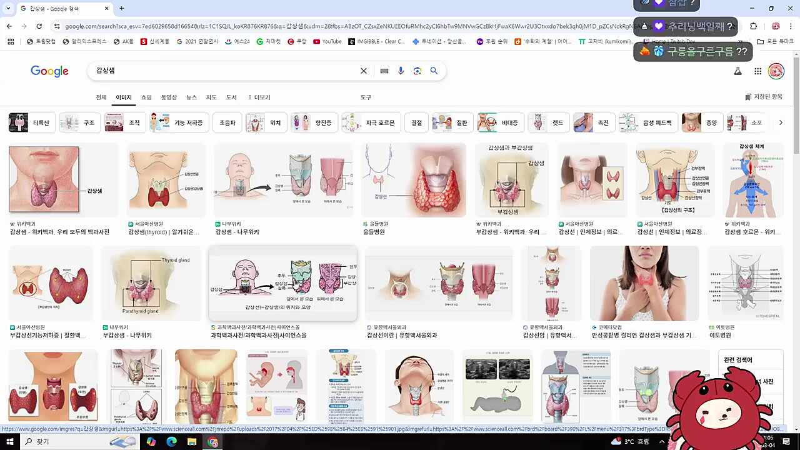
Task: Filter images by the 비대증 chip
Action: (500, 123)
